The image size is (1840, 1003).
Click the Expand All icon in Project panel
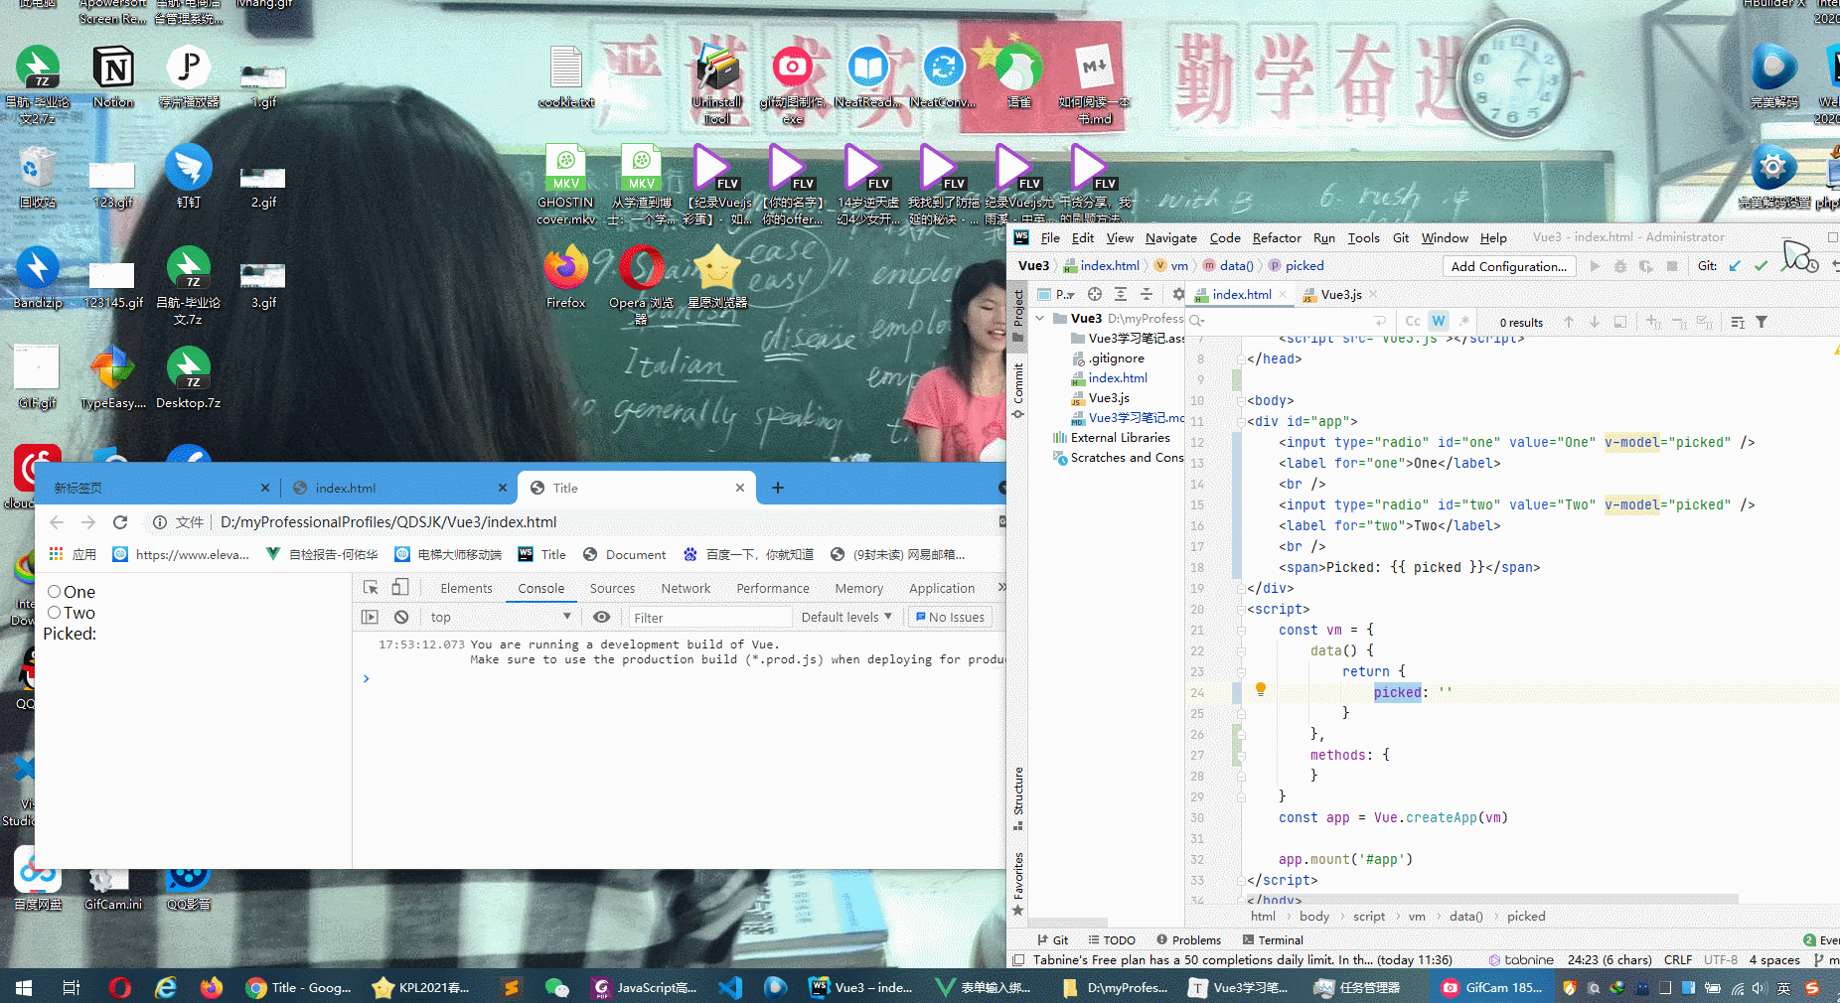(x=1120, y=294)
